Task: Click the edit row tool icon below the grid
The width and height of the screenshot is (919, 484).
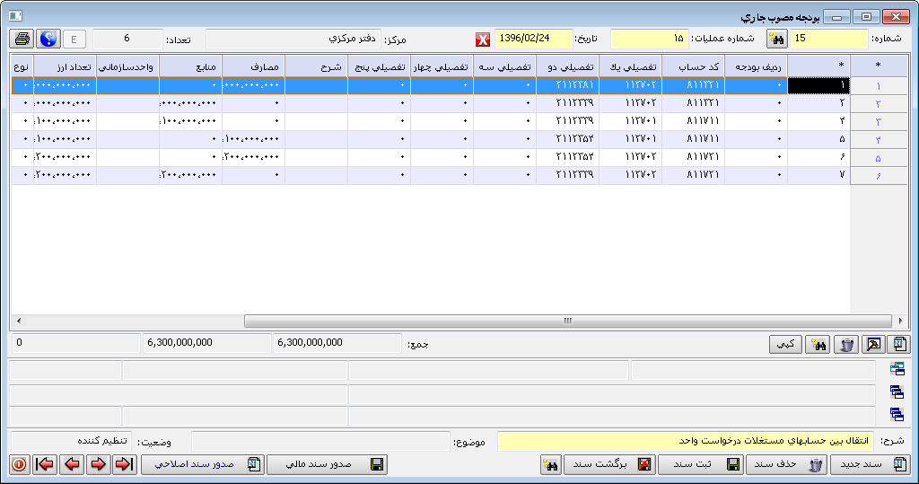Action: pyautogui.click(x=873, y=345)
